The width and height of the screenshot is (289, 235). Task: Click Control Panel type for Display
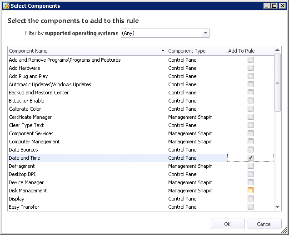(x=183, y=199)
